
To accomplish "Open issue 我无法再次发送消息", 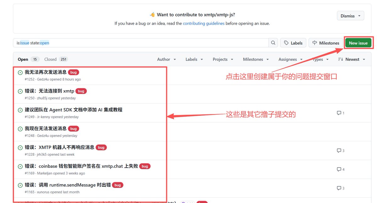I will click(46, 72).
